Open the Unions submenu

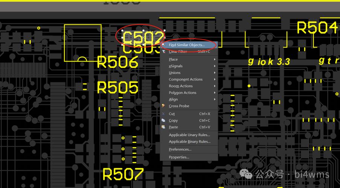[189, 73]
